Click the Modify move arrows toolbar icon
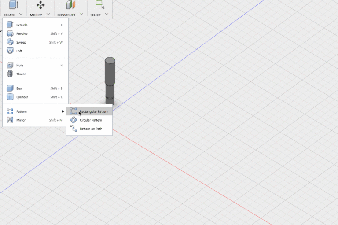 40,5
